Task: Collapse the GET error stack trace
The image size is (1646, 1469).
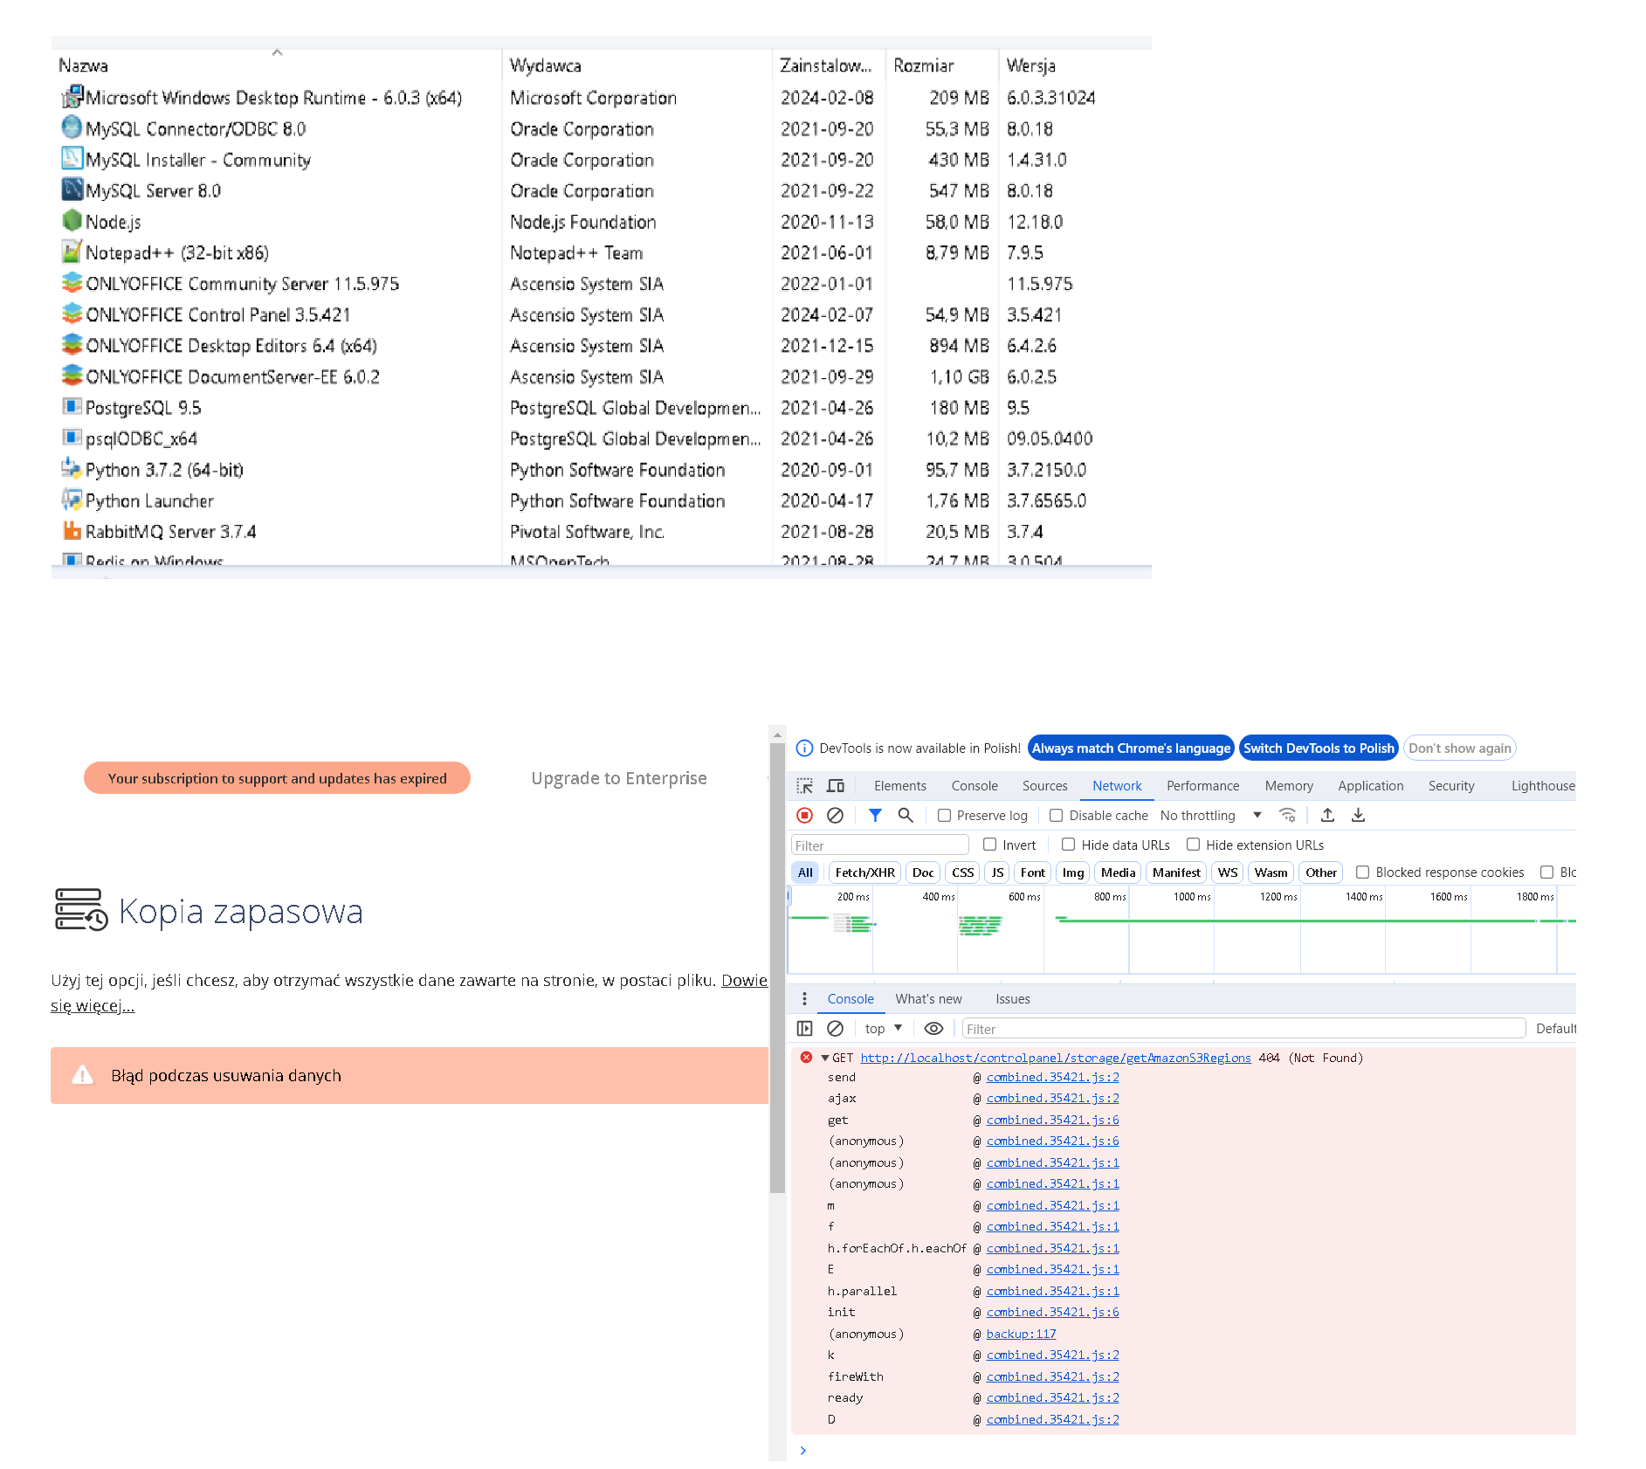Action: (x=825, y=1058)
